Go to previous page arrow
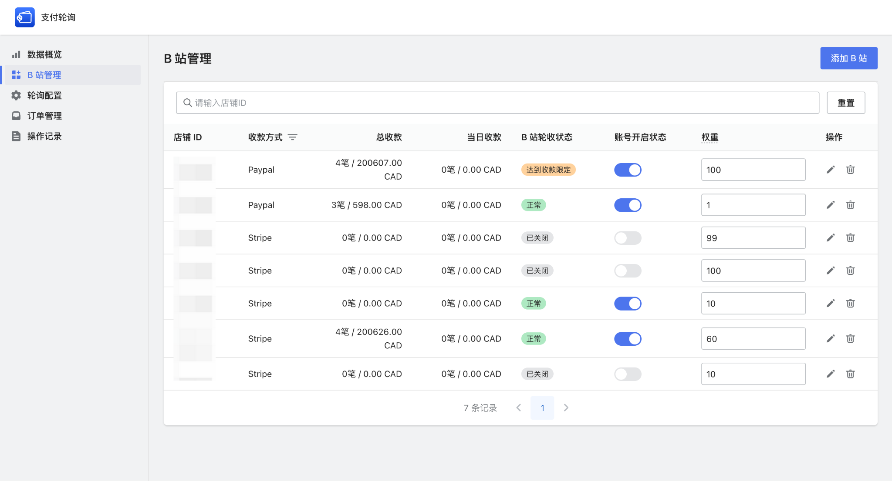This screenshot has height=481, width=892. pyautogui.click(x=518, y=408)
